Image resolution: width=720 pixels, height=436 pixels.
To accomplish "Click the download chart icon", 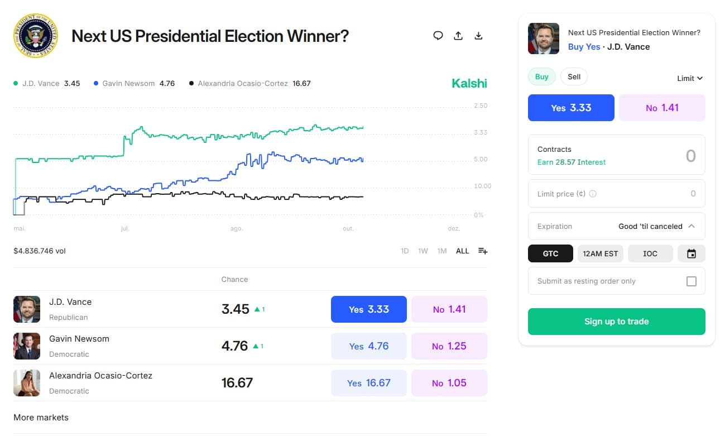I will pos(478,35).
